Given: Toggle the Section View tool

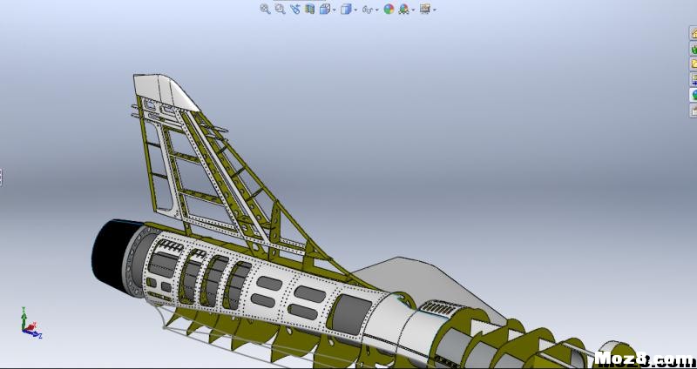Looking at the screenshot, I should [310, 9].
